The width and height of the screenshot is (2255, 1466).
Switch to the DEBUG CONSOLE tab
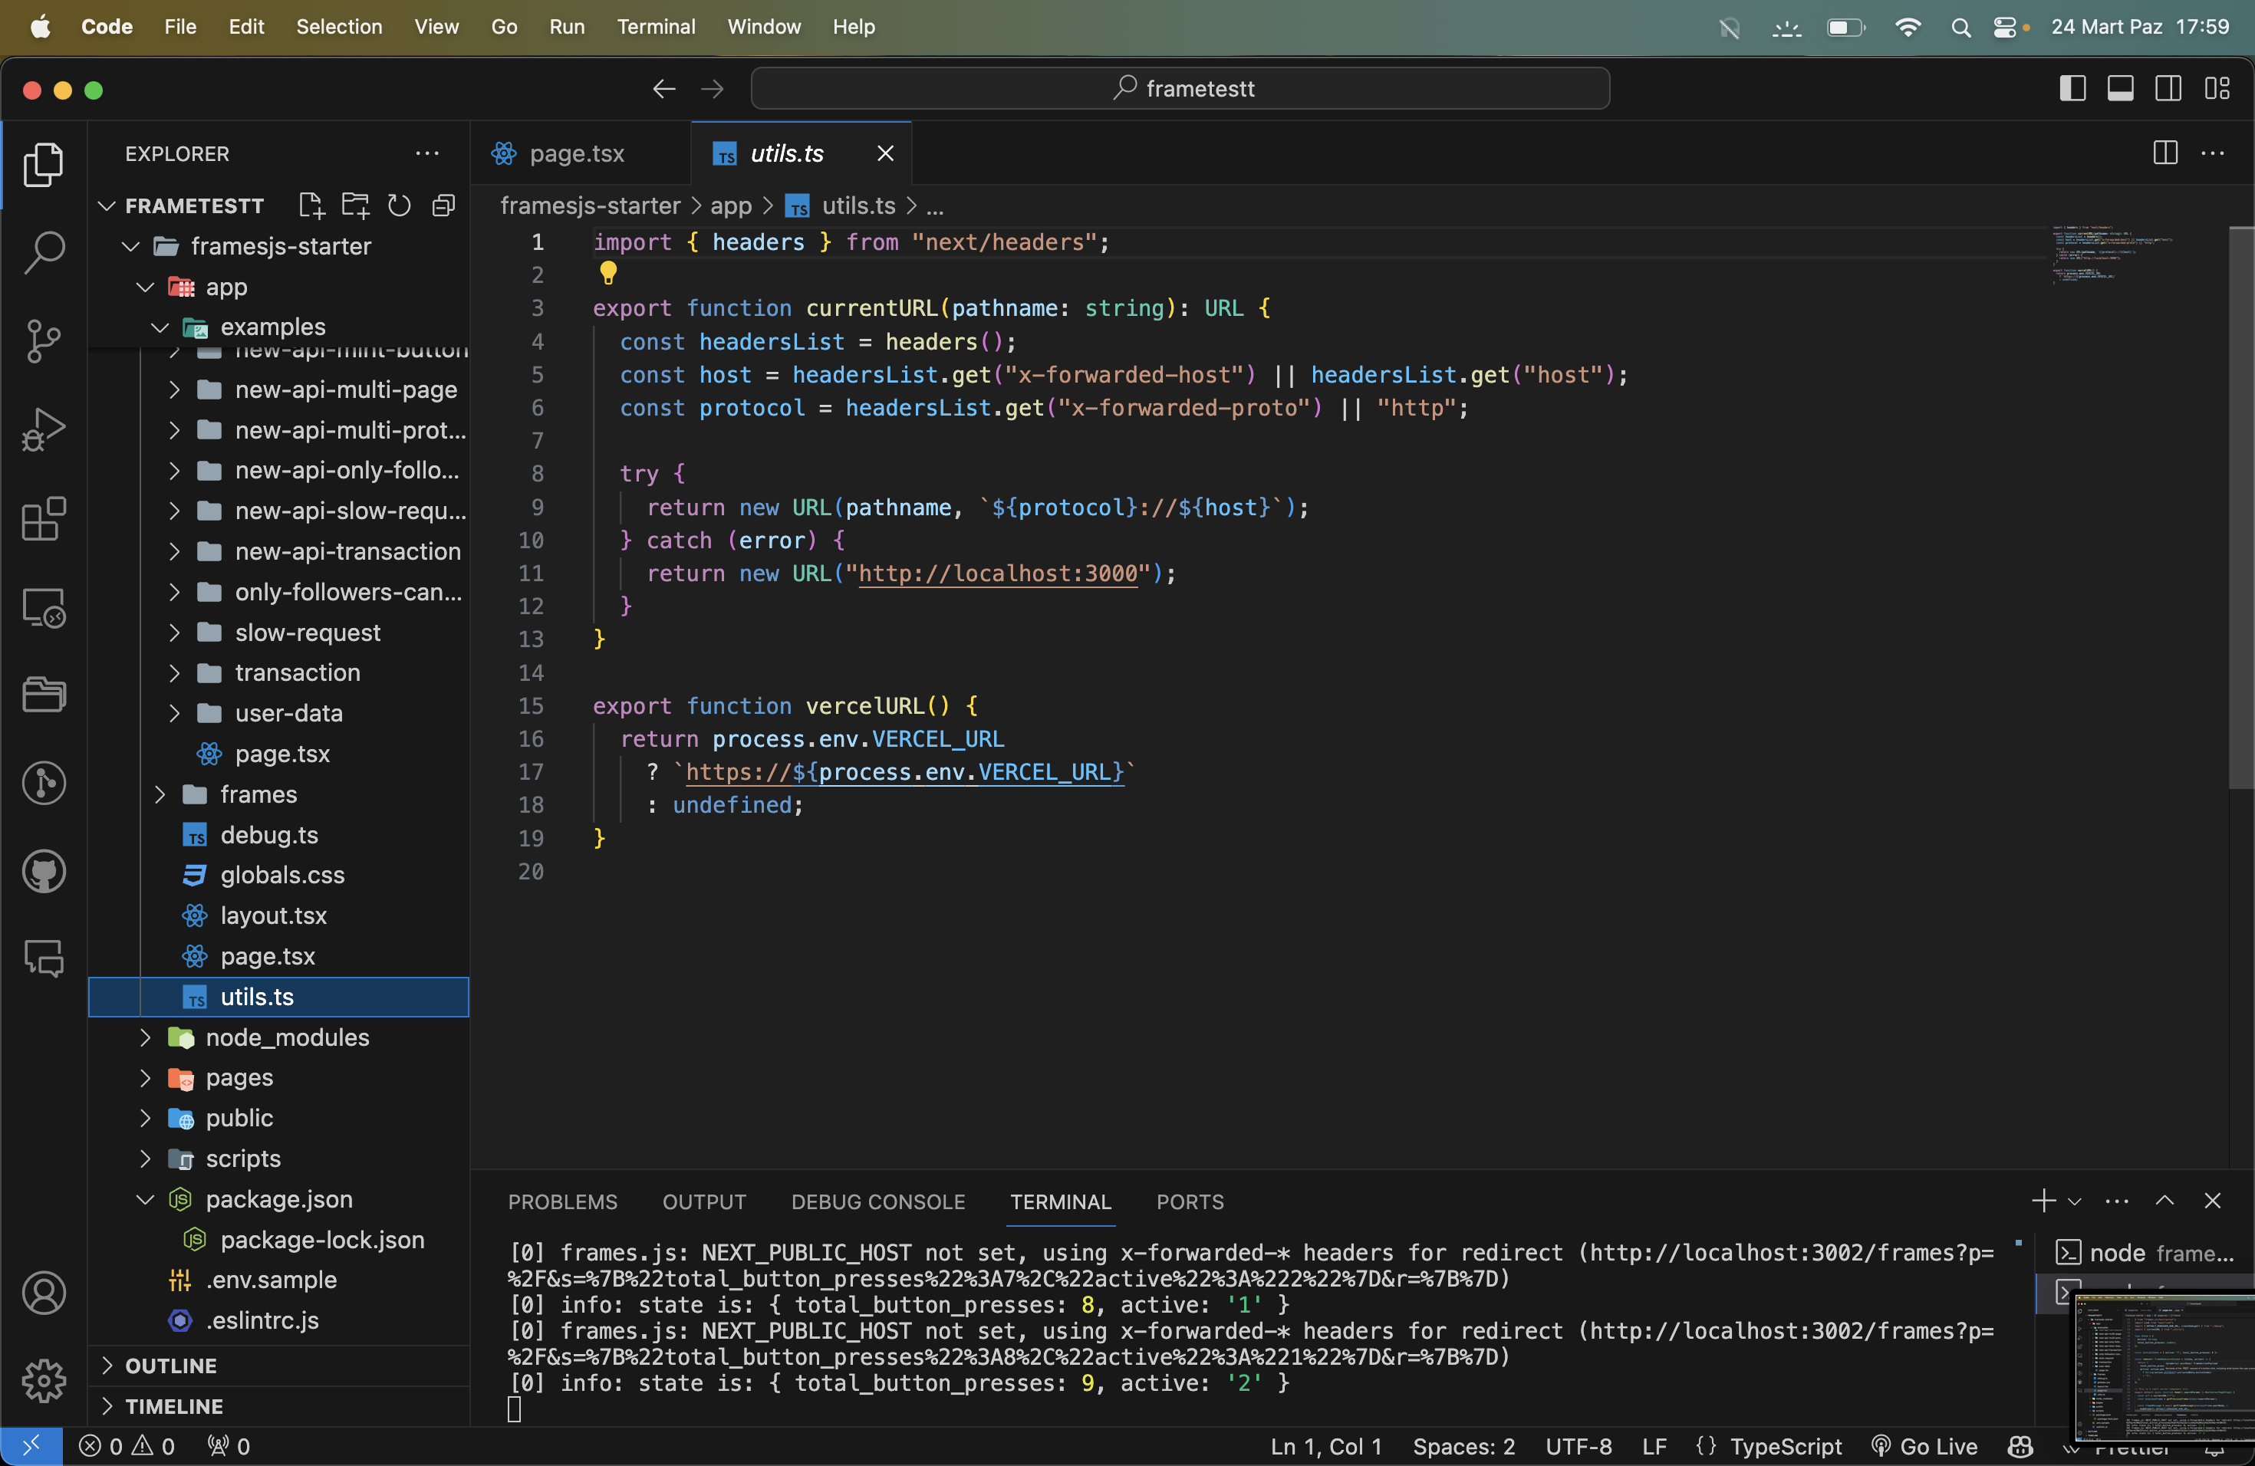[877, 1201]
